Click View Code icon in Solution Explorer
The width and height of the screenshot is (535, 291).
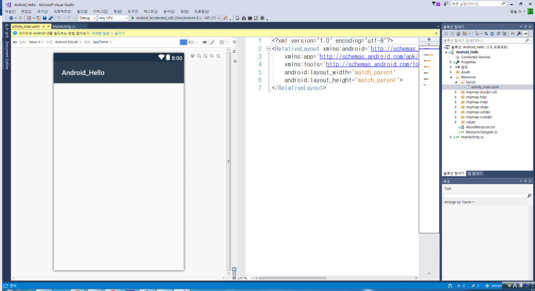click(513, 33)
